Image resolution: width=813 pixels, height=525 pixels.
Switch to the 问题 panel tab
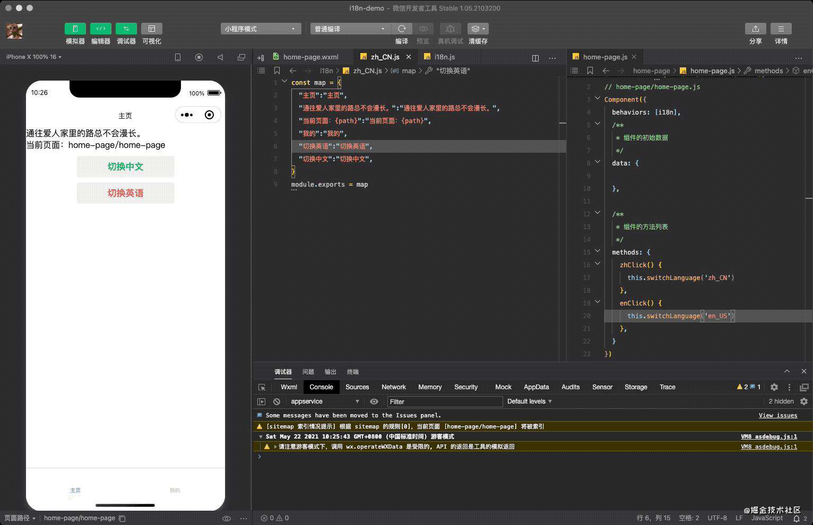click(308, 372)
